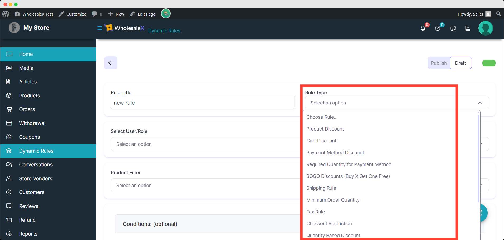Click Edit Page in admin bar
The image size is (504, 240).
143,14
